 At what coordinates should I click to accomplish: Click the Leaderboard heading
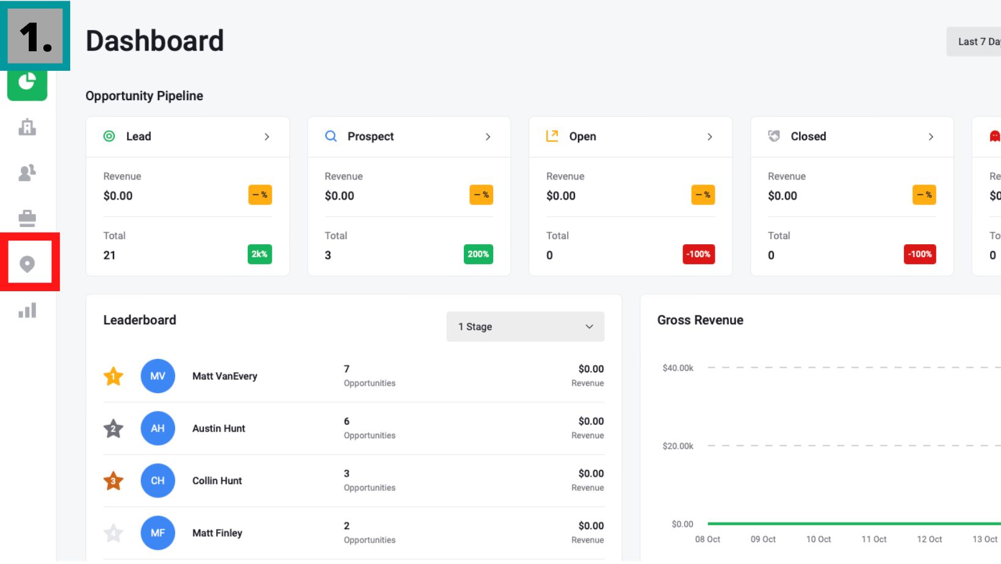click(x=140, y=320)
